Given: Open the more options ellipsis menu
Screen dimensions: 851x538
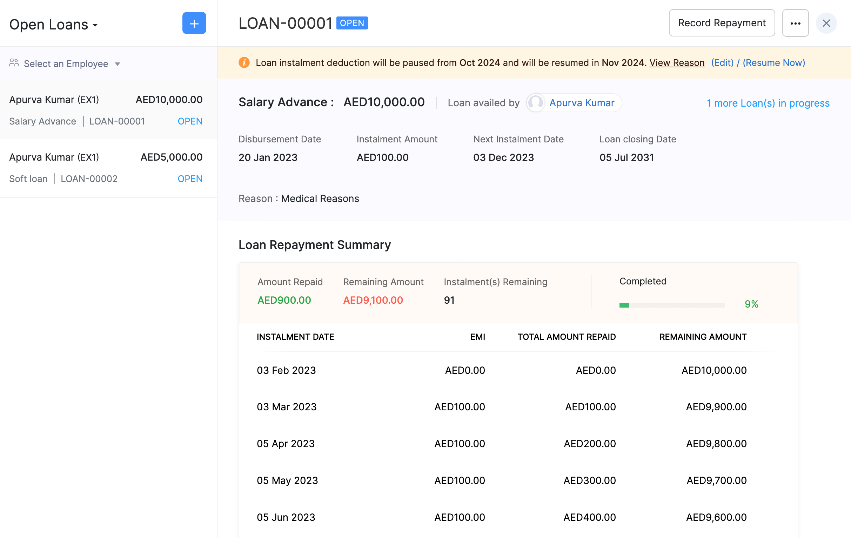Looking at the screenshot, I should (796, 23).
